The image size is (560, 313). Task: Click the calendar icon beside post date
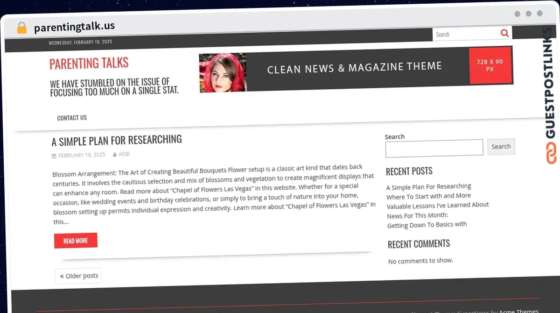pyautogui.click(x=54, y=156)
